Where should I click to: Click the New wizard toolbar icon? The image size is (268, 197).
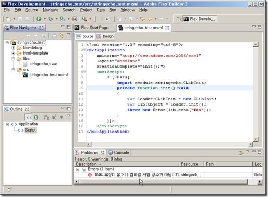(8, 19)
